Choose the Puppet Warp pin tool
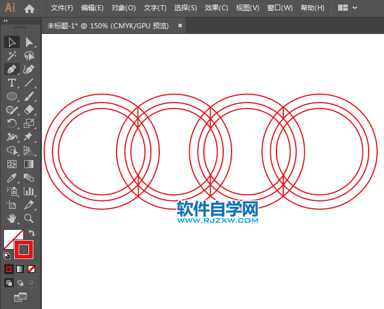384x309 pixels. (29, 137)
